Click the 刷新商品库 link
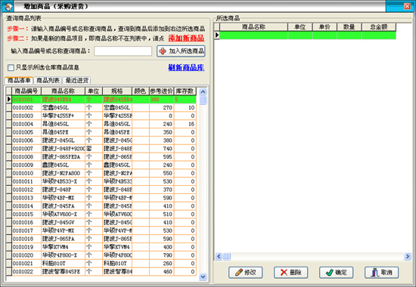The height and width of the screenshot is (287, 416). pos(186,67)
